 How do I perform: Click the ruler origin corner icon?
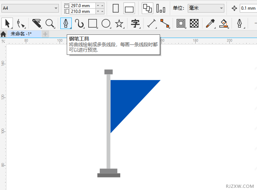[3, 41]
